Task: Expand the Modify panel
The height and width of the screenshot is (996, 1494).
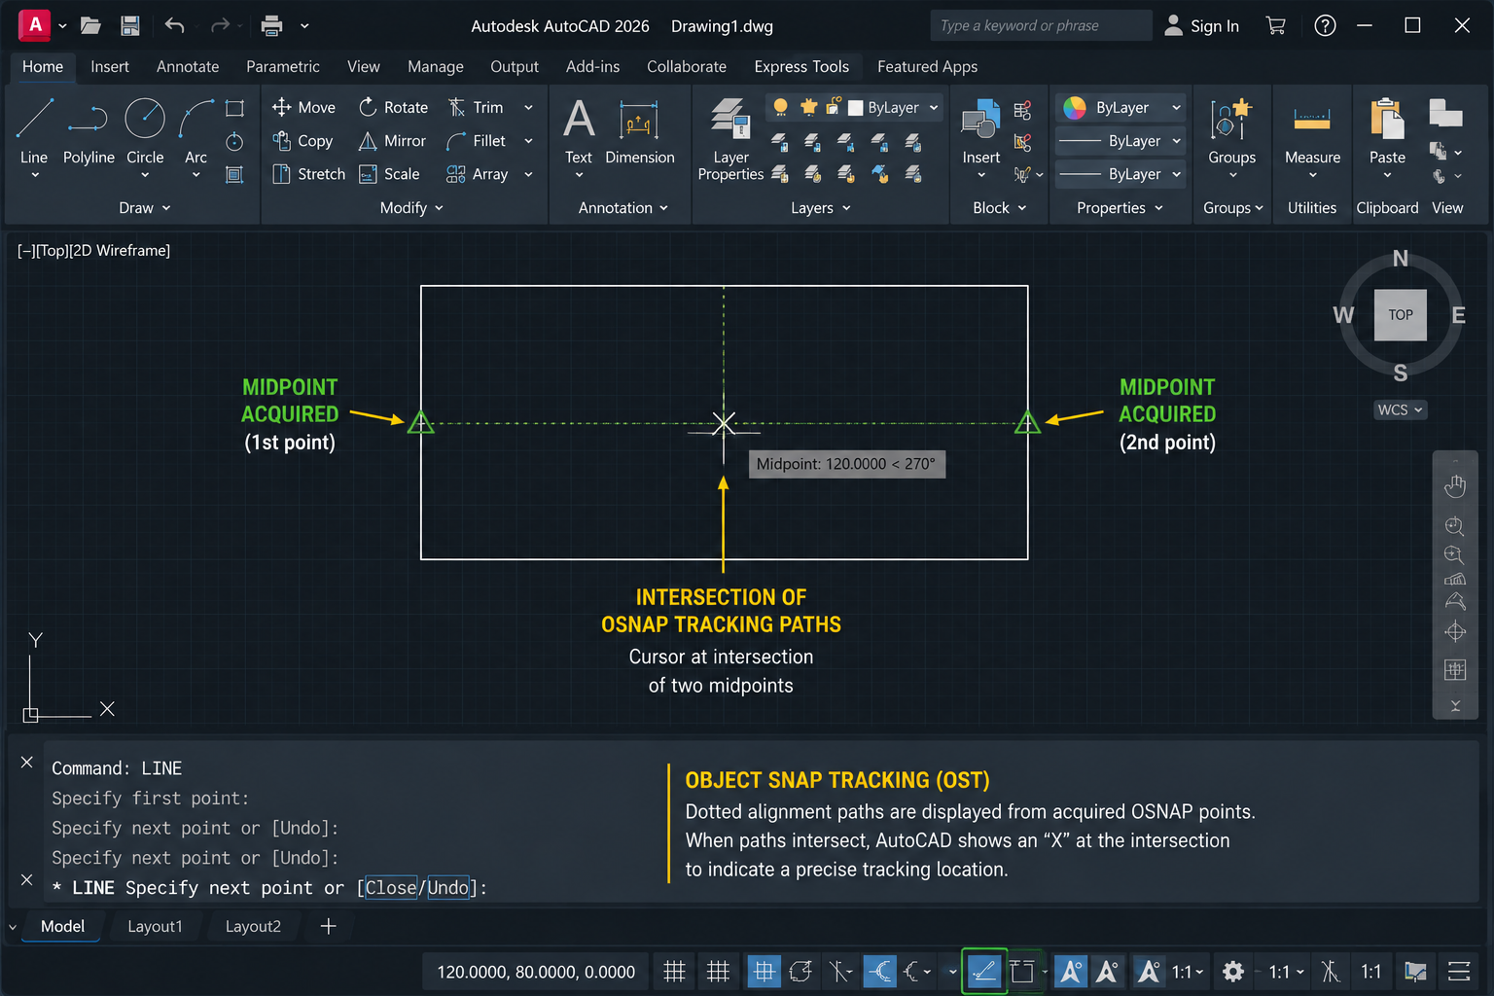Action: (411, 207)
